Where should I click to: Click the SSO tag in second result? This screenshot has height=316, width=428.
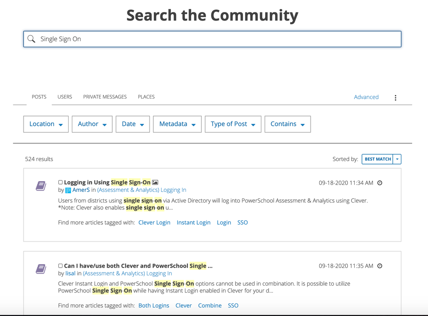point(233,306)
